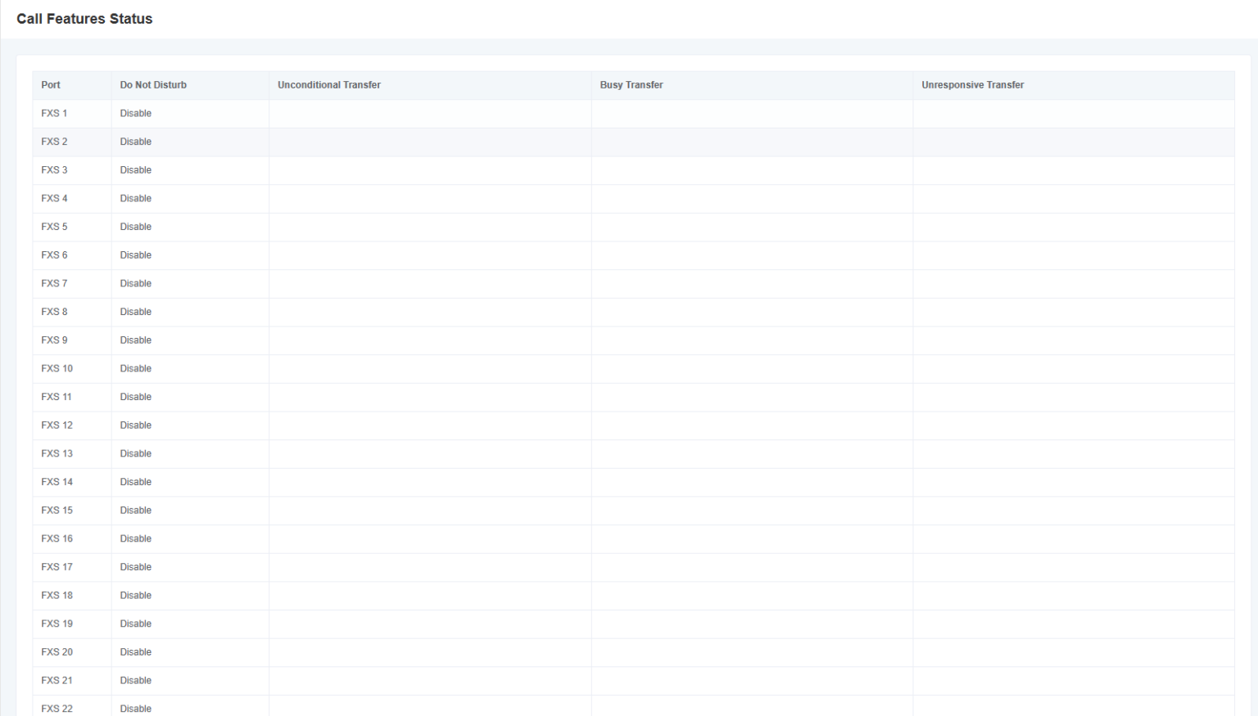Click the Disable value in FXS 7 row
Image resolution: width=1258 pixels, height=716 pixels.
point(135,284)
